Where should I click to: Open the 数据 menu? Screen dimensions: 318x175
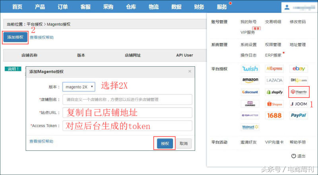coord(176,7)
